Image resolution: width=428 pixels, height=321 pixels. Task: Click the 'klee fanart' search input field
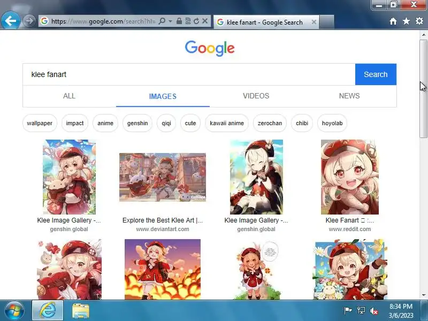189,74
